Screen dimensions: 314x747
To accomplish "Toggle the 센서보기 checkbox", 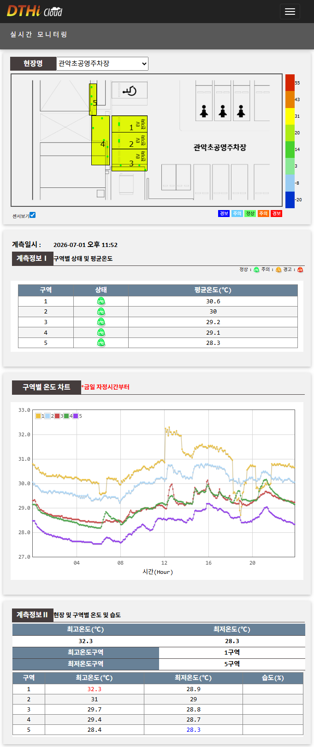I will 32,215.
